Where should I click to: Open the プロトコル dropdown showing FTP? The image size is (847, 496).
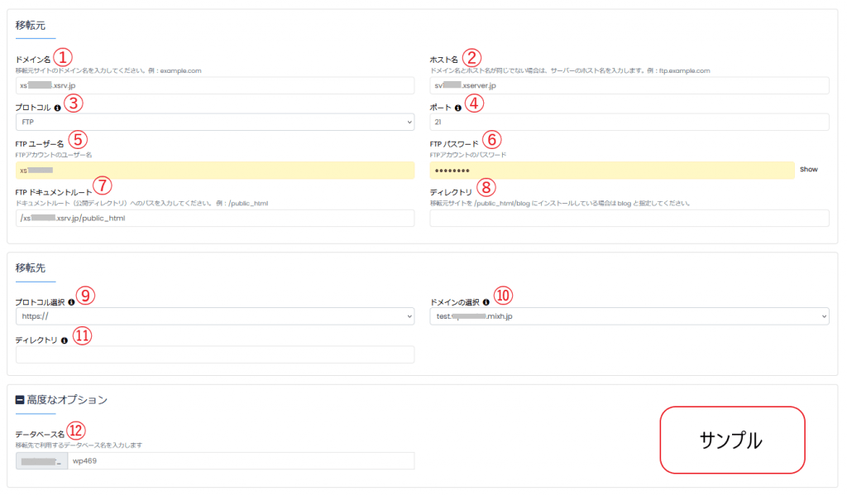(x=215, y=123)
